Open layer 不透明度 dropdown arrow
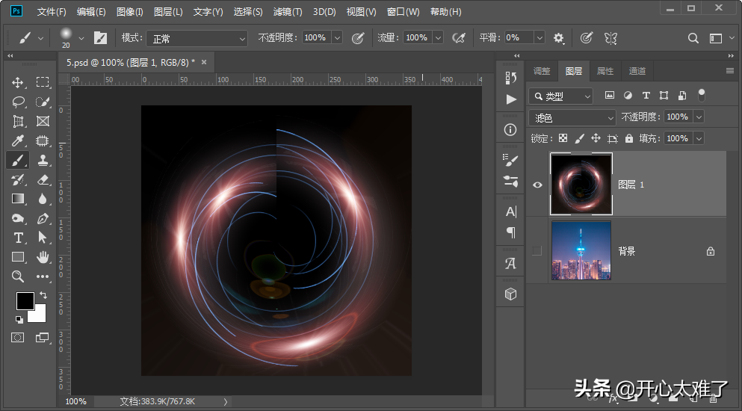 pyautogui.click(x=699, y=117)
